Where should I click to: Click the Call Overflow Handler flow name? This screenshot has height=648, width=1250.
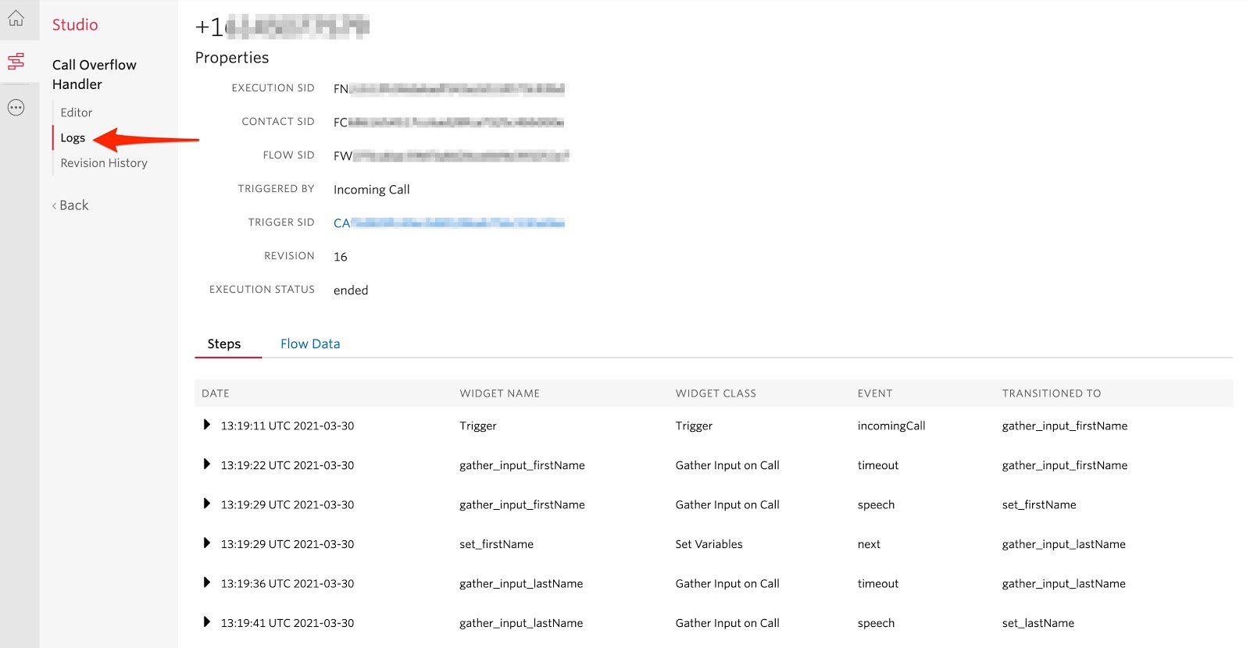(x=94, y=74)
